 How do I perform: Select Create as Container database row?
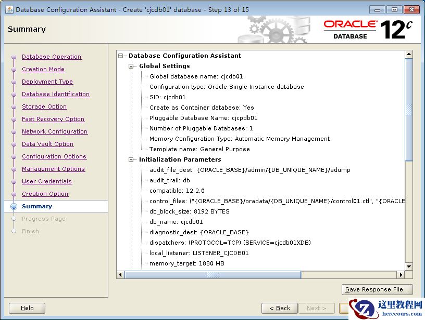pos(202,108)
